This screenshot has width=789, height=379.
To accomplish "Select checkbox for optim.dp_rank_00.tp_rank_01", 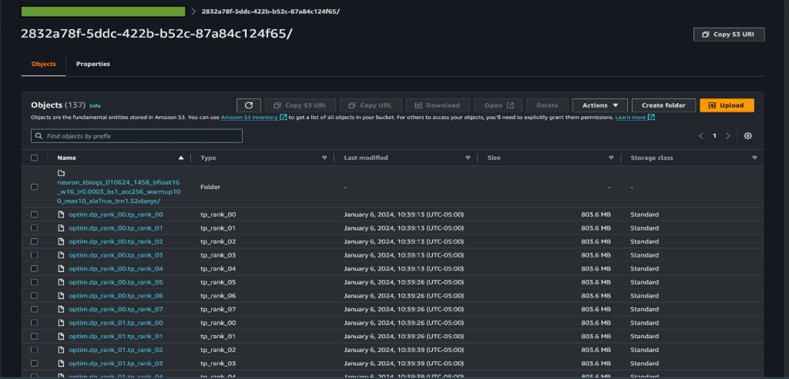I will point(34,228).
